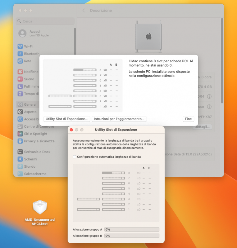
Task: Click the Cerca search field
Action: point(45,21)
